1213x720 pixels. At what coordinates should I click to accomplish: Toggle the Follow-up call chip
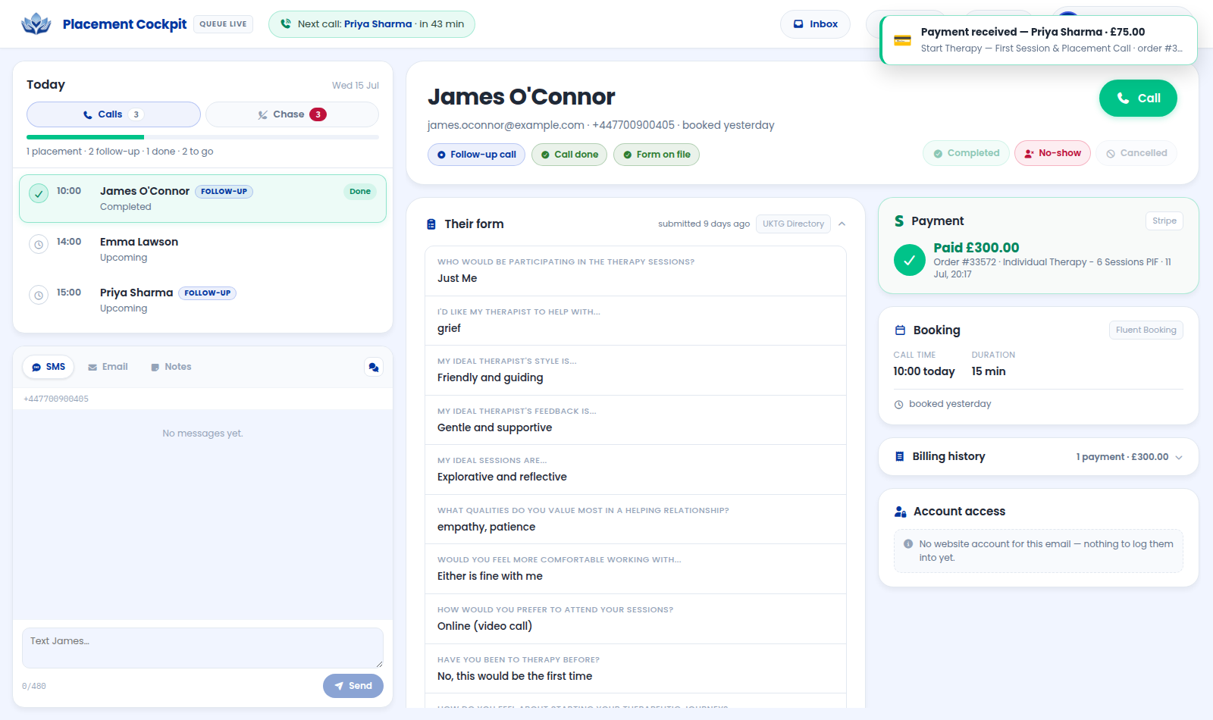point(476,155)
